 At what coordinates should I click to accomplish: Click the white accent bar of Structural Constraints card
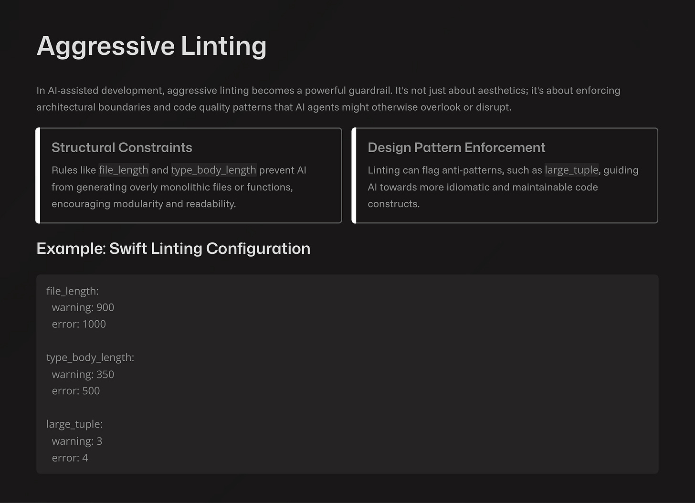point(38,175)
